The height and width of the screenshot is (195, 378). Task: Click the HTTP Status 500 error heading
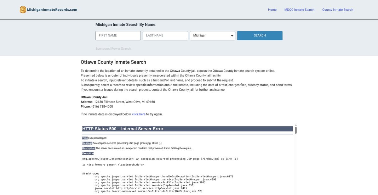click(123, 129)
